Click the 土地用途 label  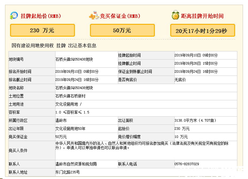pyautogui.click(x=16, y=104)
